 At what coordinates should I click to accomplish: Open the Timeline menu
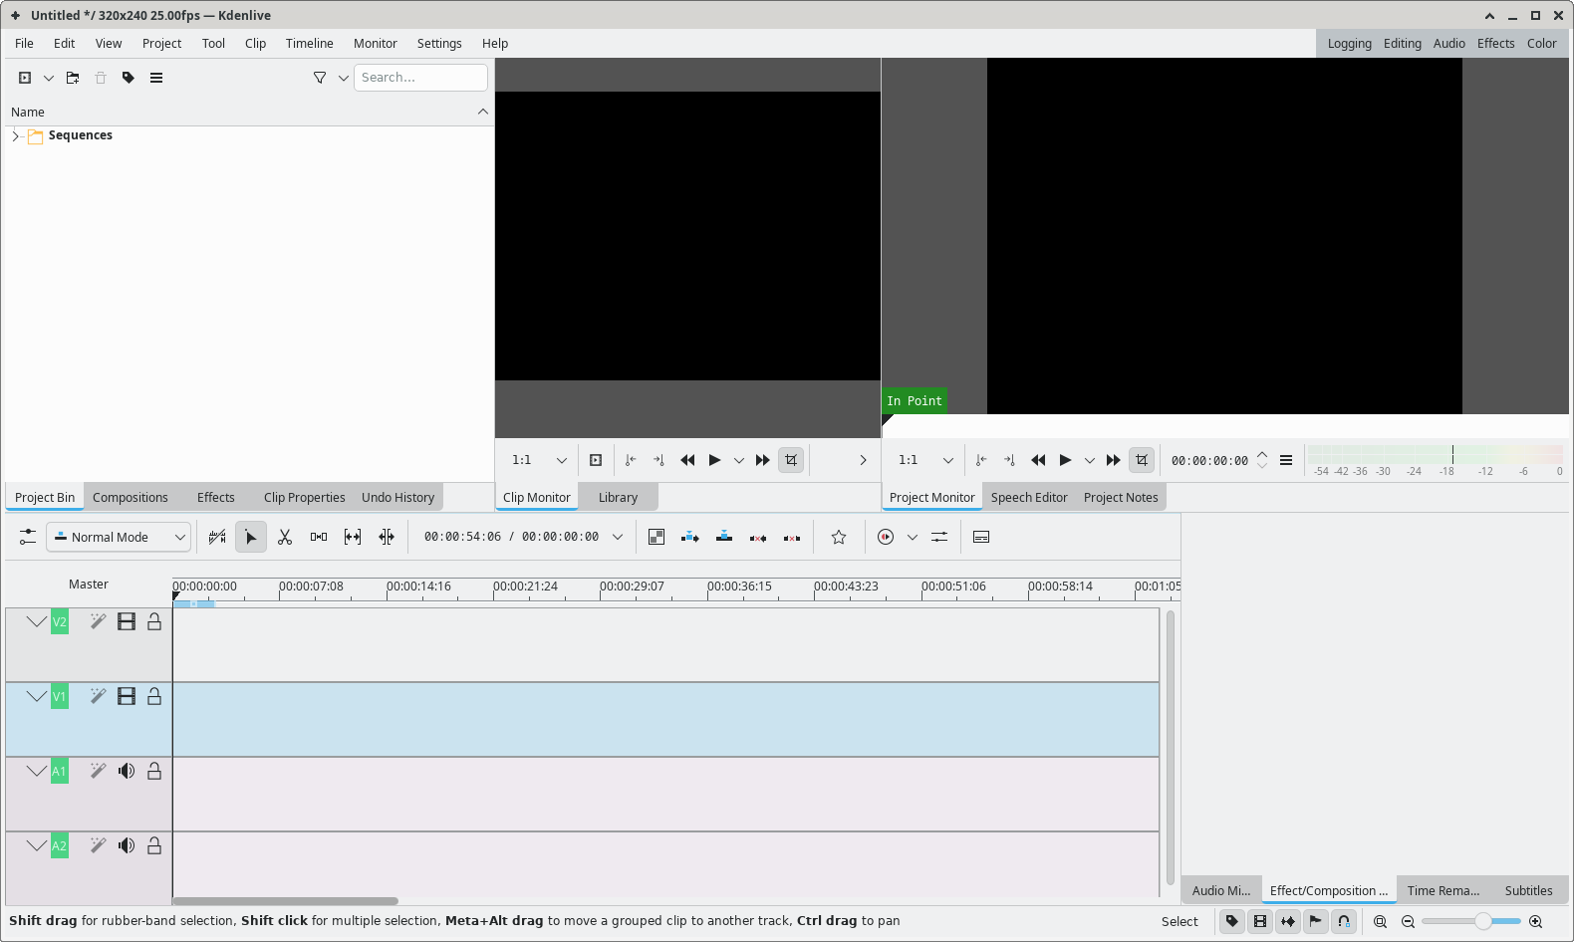[309, 44]
